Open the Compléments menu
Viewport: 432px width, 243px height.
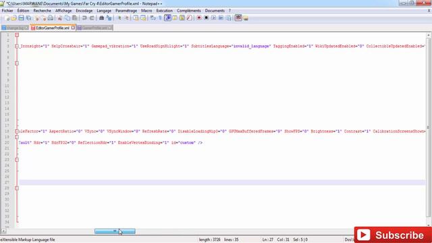tap(189, 11)
